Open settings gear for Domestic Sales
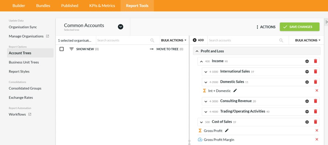Image resolution: width=328 pixels, height=145 pixels. point(307,82)
